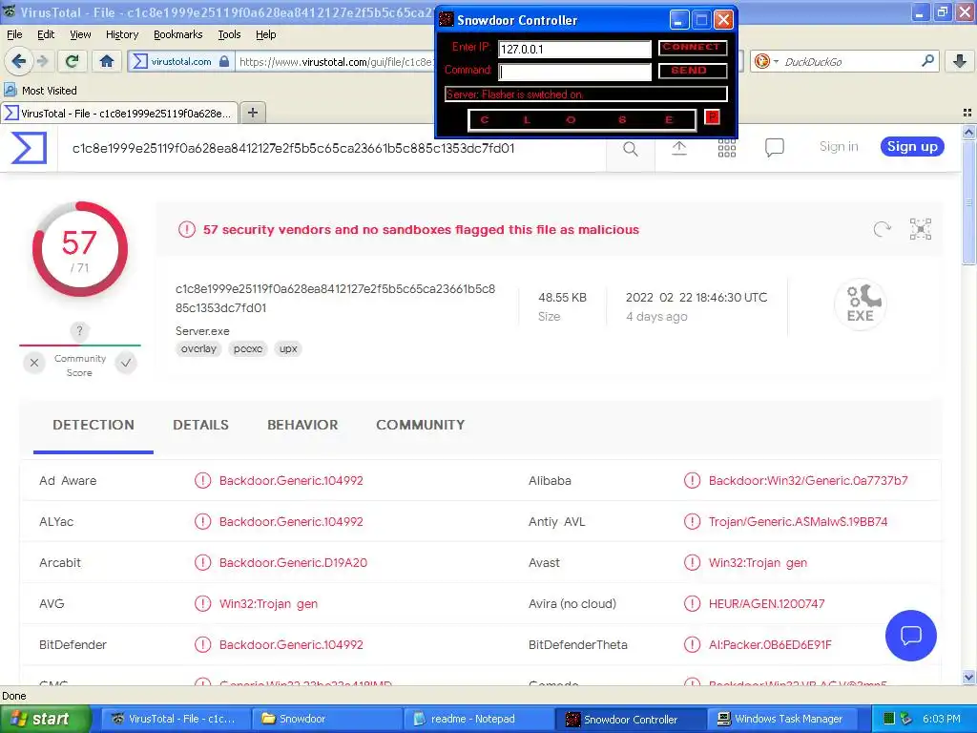Click the peexe tag
977x733 pixels.
coord(247,349)
